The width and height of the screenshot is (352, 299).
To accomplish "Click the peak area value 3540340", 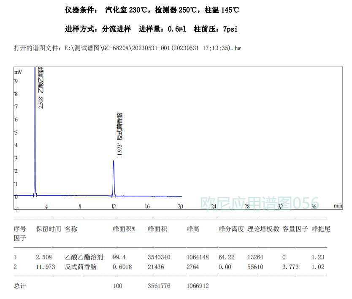I will coord(159,257).
